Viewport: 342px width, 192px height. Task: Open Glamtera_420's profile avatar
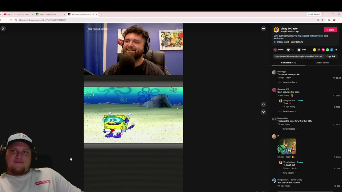click(274, 90)
